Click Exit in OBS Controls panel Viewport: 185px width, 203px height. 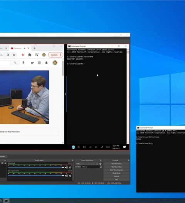[x=116, y=179]
